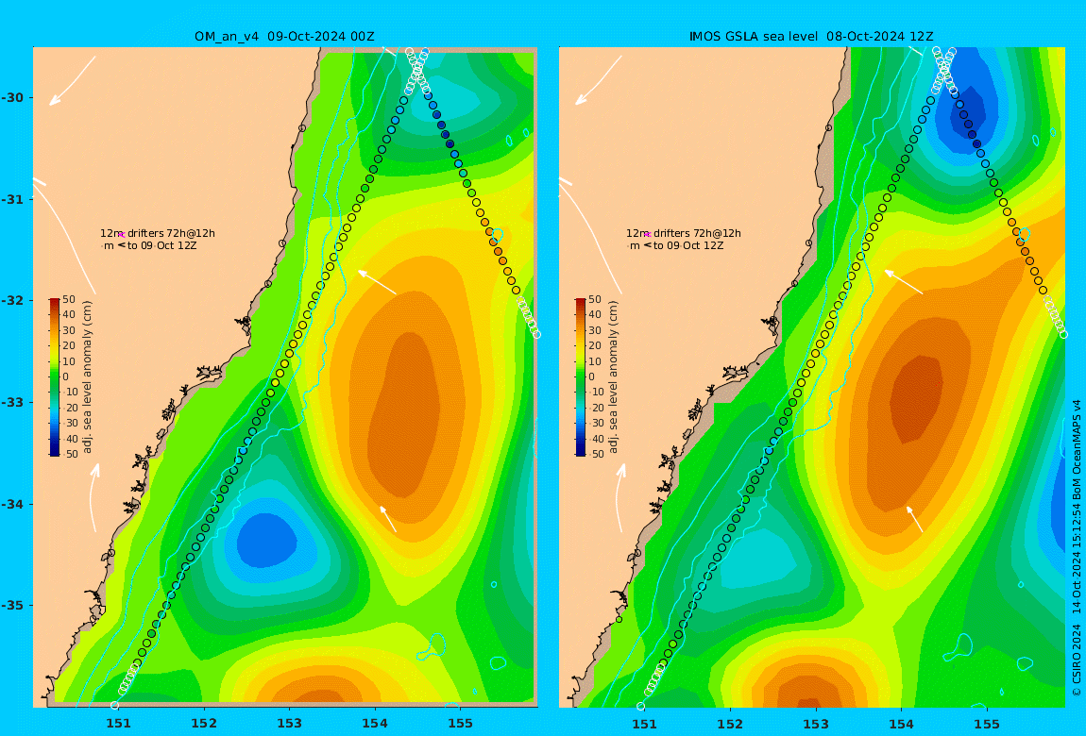This screenshot has height=736, width=1086.
Task: Select the -34 latitude axis label
Action: (13, 504)
